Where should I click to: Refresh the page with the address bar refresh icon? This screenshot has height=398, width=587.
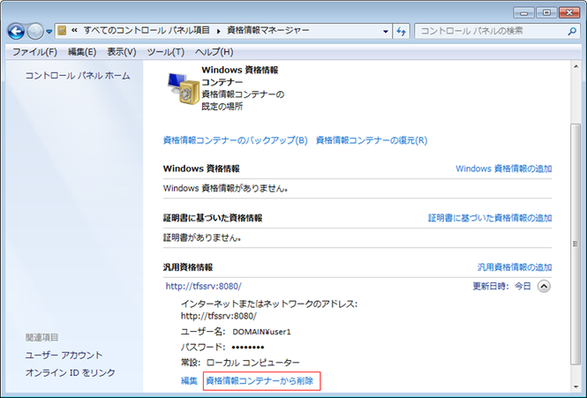click(x=402, y=32)
